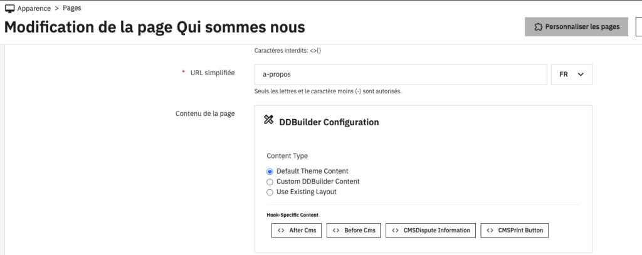The image size is (642, 255).
Task: Select the Default Theme Content radio option
Action: pos(270,171)
